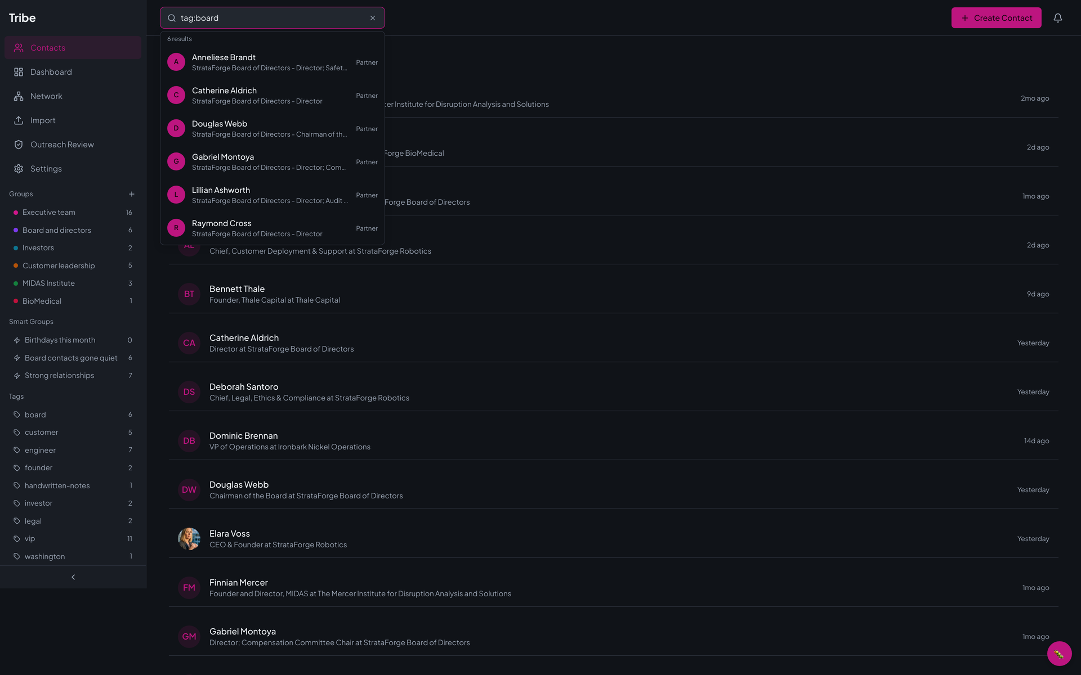Choose Gabriel Montoya search result
The image size is (1081, 675).
[x=273, y=162]
